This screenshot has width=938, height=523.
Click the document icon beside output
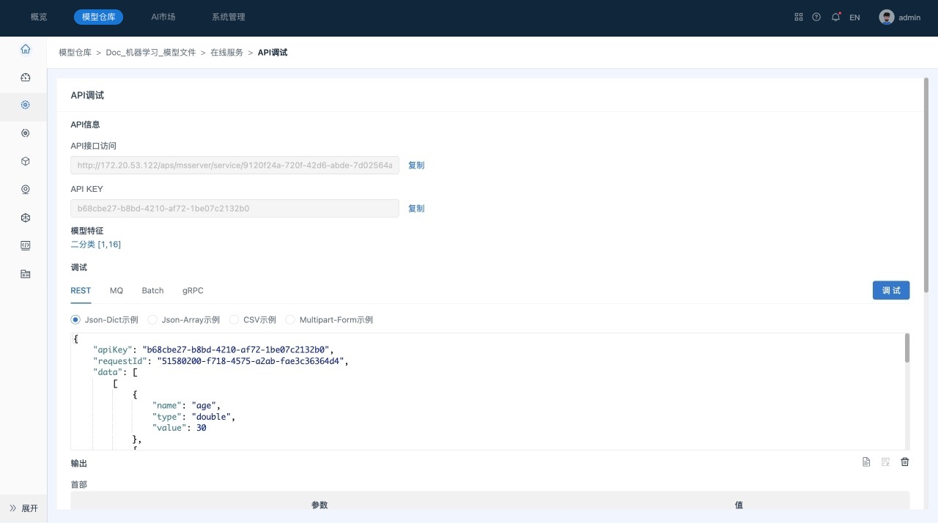866,461
